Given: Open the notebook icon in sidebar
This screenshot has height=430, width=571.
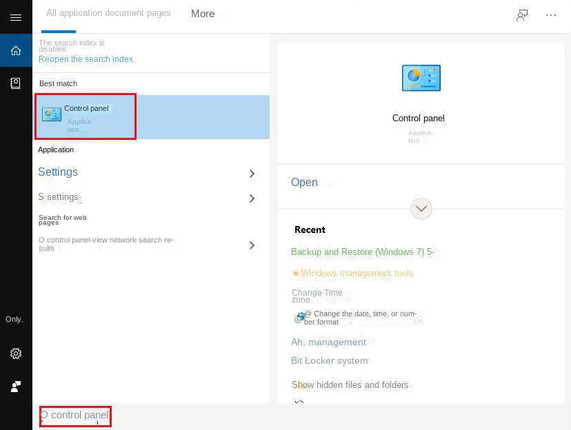Looking at the screenshot, I should (15, 83).
